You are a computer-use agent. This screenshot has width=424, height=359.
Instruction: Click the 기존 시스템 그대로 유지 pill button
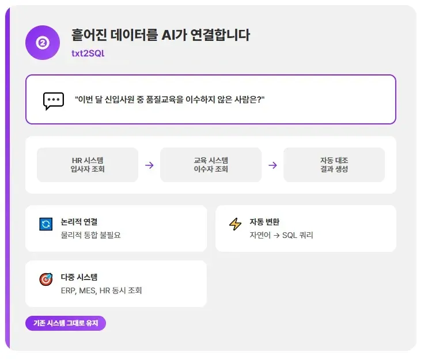coord(66,323)
